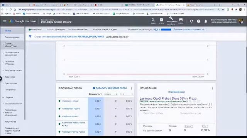This screenshot has width=247, height=138.
Task: Toggle status dot of fifth keyword +cena row
Action: (59, 132)
